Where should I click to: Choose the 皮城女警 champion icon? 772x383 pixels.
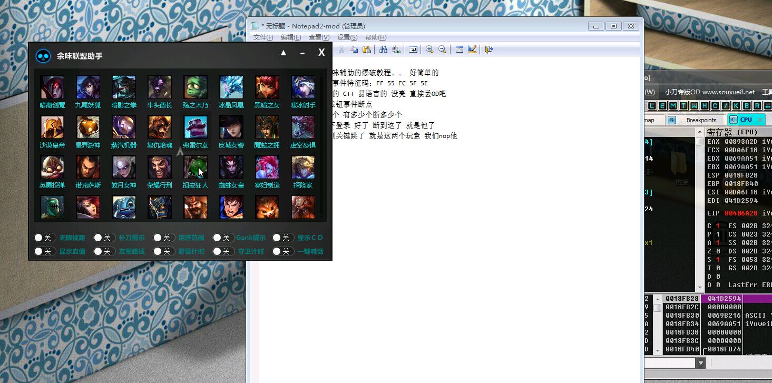coord(231,127)
